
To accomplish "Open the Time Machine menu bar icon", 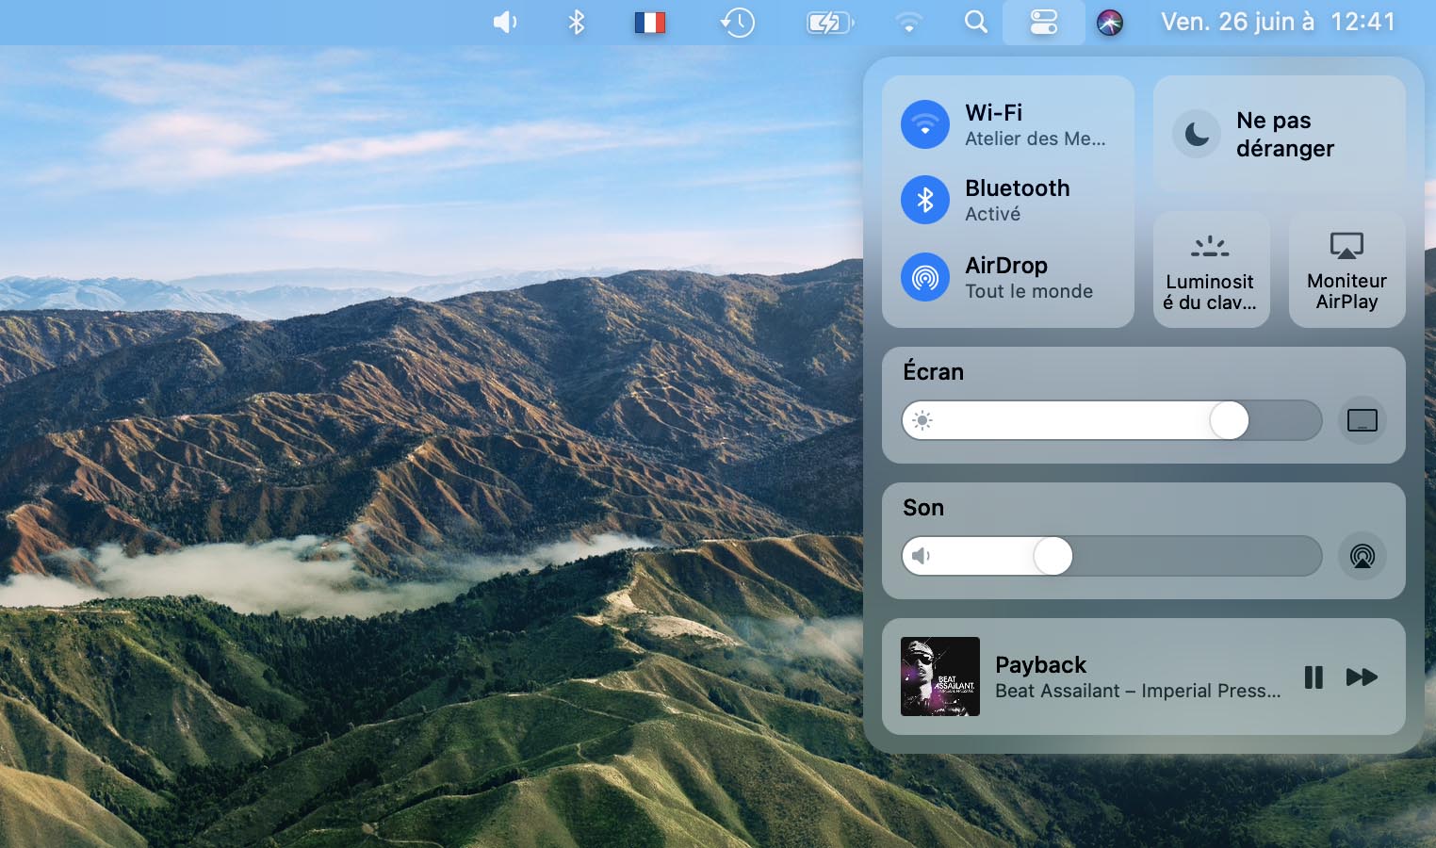I will pyautogui.click(x=737, y=22).
